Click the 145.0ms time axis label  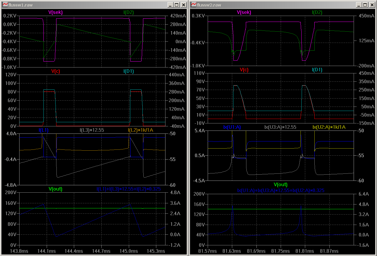coord(129,251)
